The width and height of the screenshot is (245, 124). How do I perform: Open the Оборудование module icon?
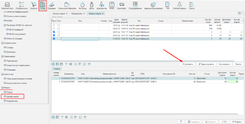(x=135, y=5)
